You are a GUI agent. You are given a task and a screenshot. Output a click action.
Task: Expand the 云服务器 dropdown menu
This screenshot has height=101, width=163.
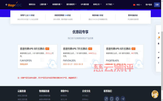click(x=44, y=4)
